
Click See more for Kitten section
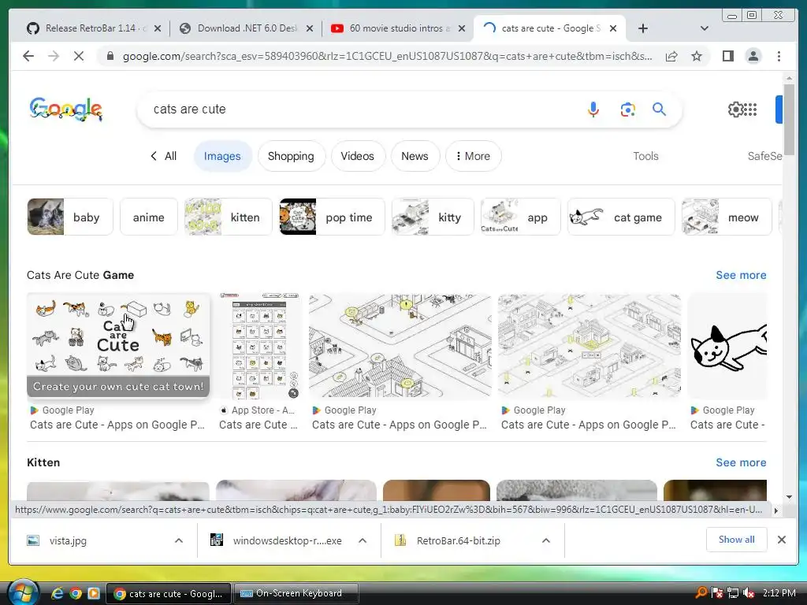tap(741, 462)
